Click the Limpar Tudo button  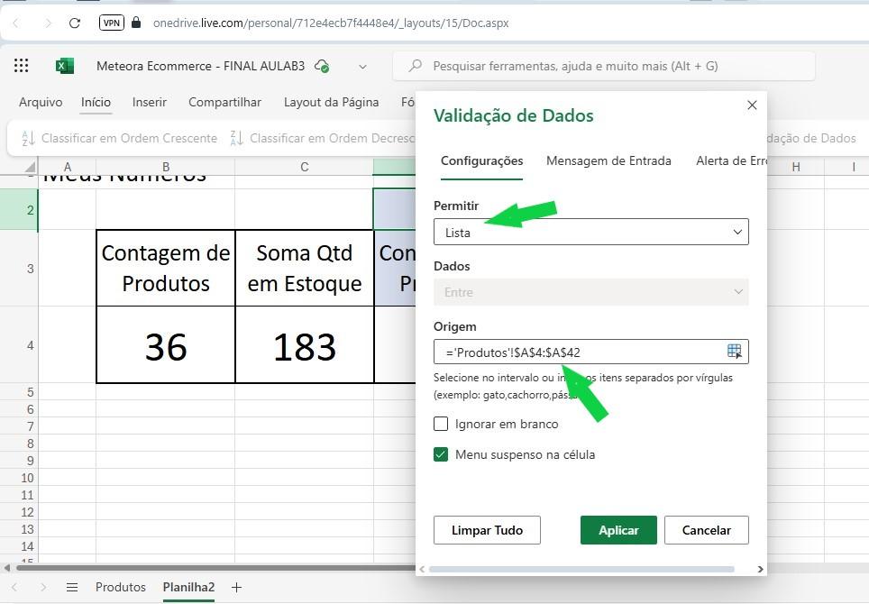tap(487, 530)
